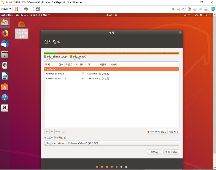Image resolution: width=216 pixels, height=170 pixels.
Task: Click the 시스템 column header
Action: (x=144, y=64)
